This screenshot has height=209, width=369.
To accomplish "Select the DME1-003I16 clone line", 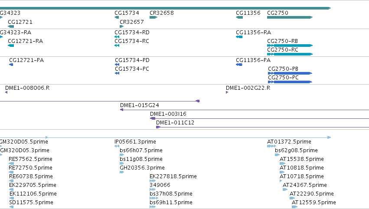I will [260, 118].
